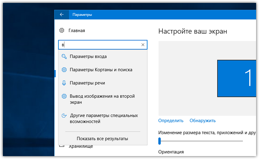Clear the search box with the X button
The width and height of the screenshot is (259, 159).
tap(143, 45)
